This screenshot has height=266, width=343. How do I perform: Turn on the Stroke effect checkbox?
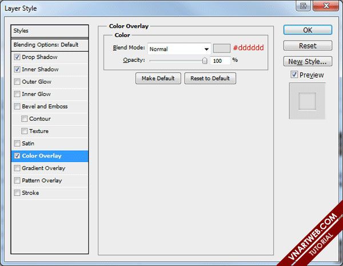point(17,193)
